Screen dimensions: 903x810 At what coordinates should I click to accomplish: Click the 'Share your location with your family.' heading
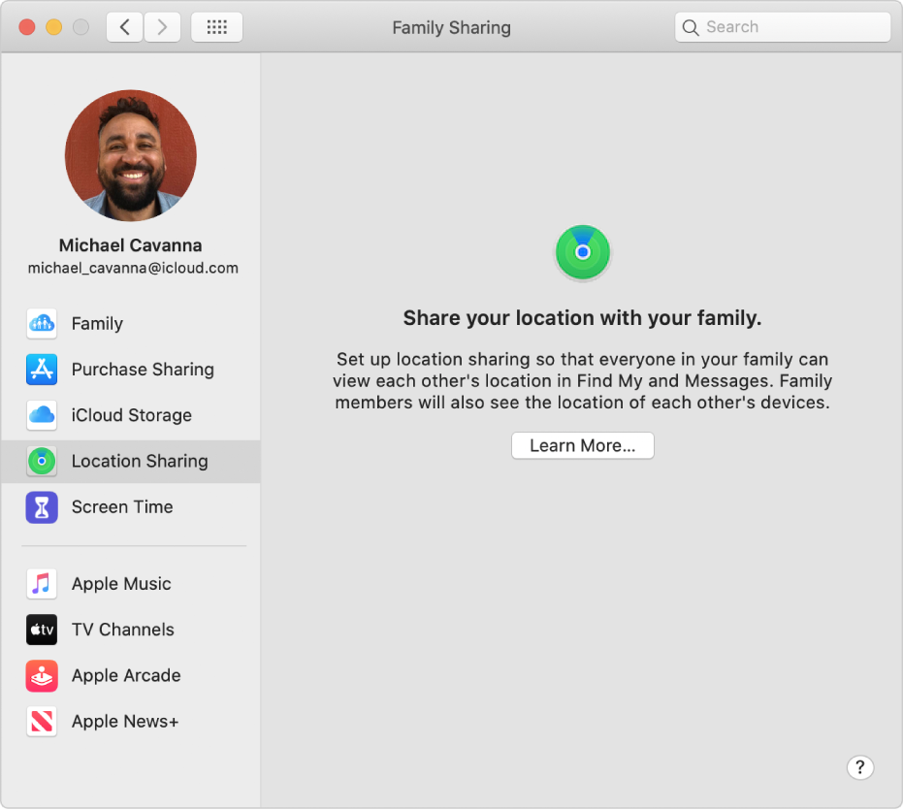point(582,318)
